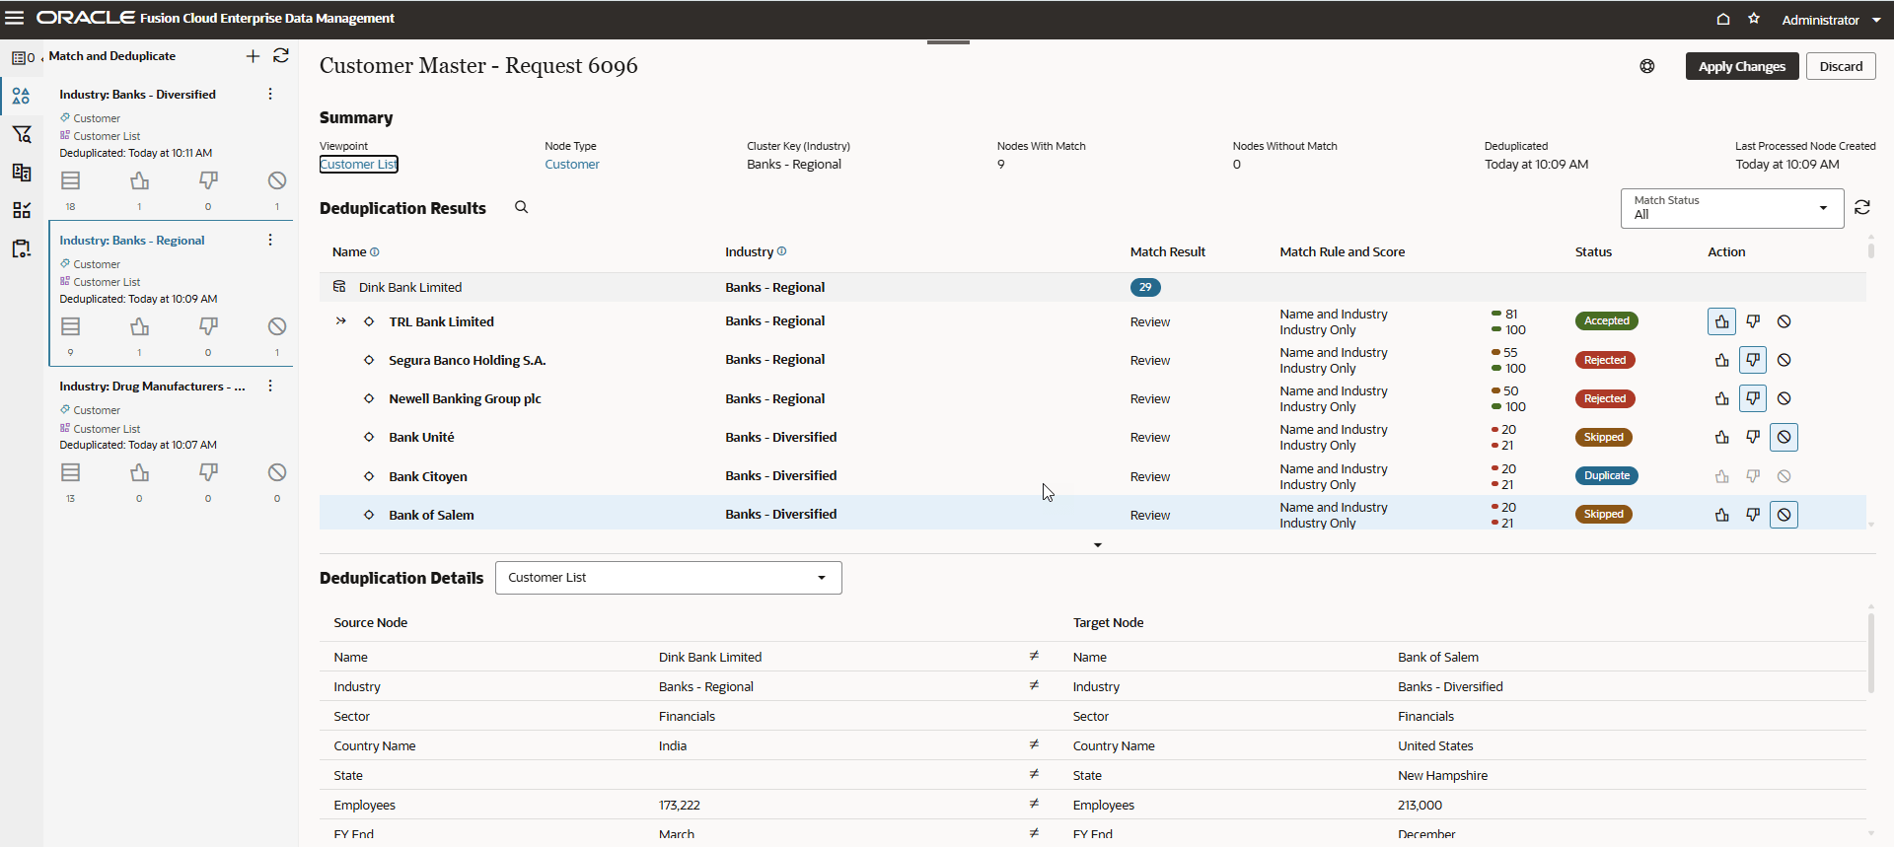The width and height of the screenshot is (1894, 847).
Task: Open the validation checklist sidebar icon
Action: (x=22, y=210)
